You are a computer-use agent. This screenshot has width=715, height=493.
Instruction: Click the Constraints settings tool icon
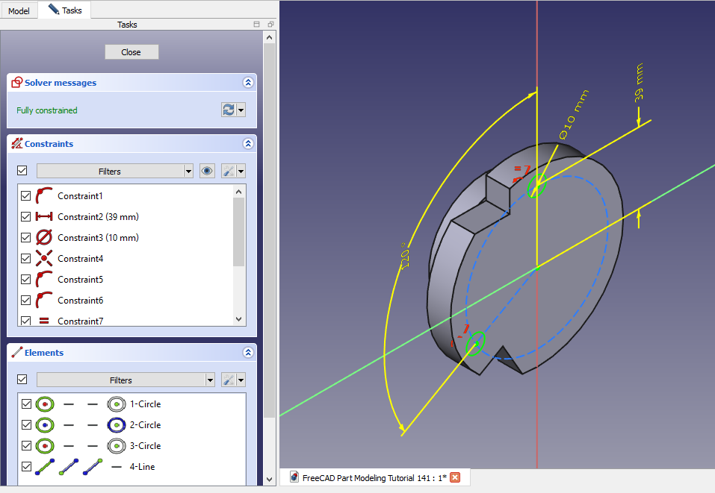coord(229,171)
